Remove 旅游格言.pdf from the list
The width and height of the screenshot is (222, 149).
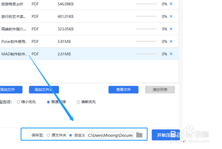pyautogui.click(x=171, y=4)
